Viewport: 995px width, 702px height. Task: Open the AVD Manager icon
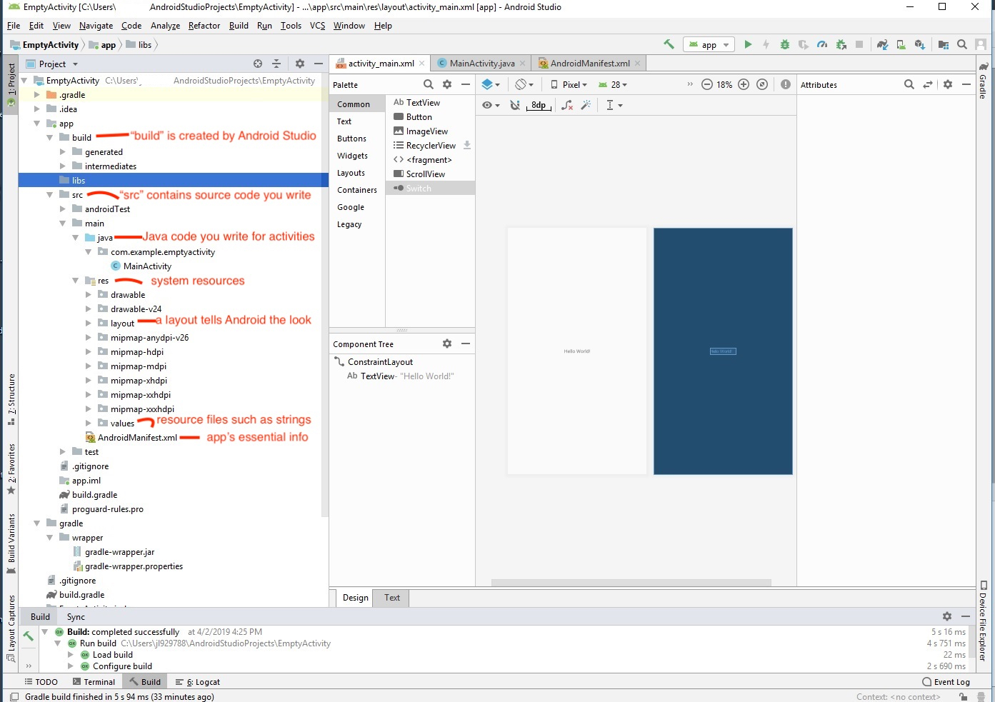click(x=901, y=44)
